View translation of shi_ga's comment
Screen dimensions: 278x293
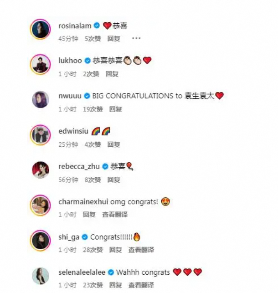(141, 250)
